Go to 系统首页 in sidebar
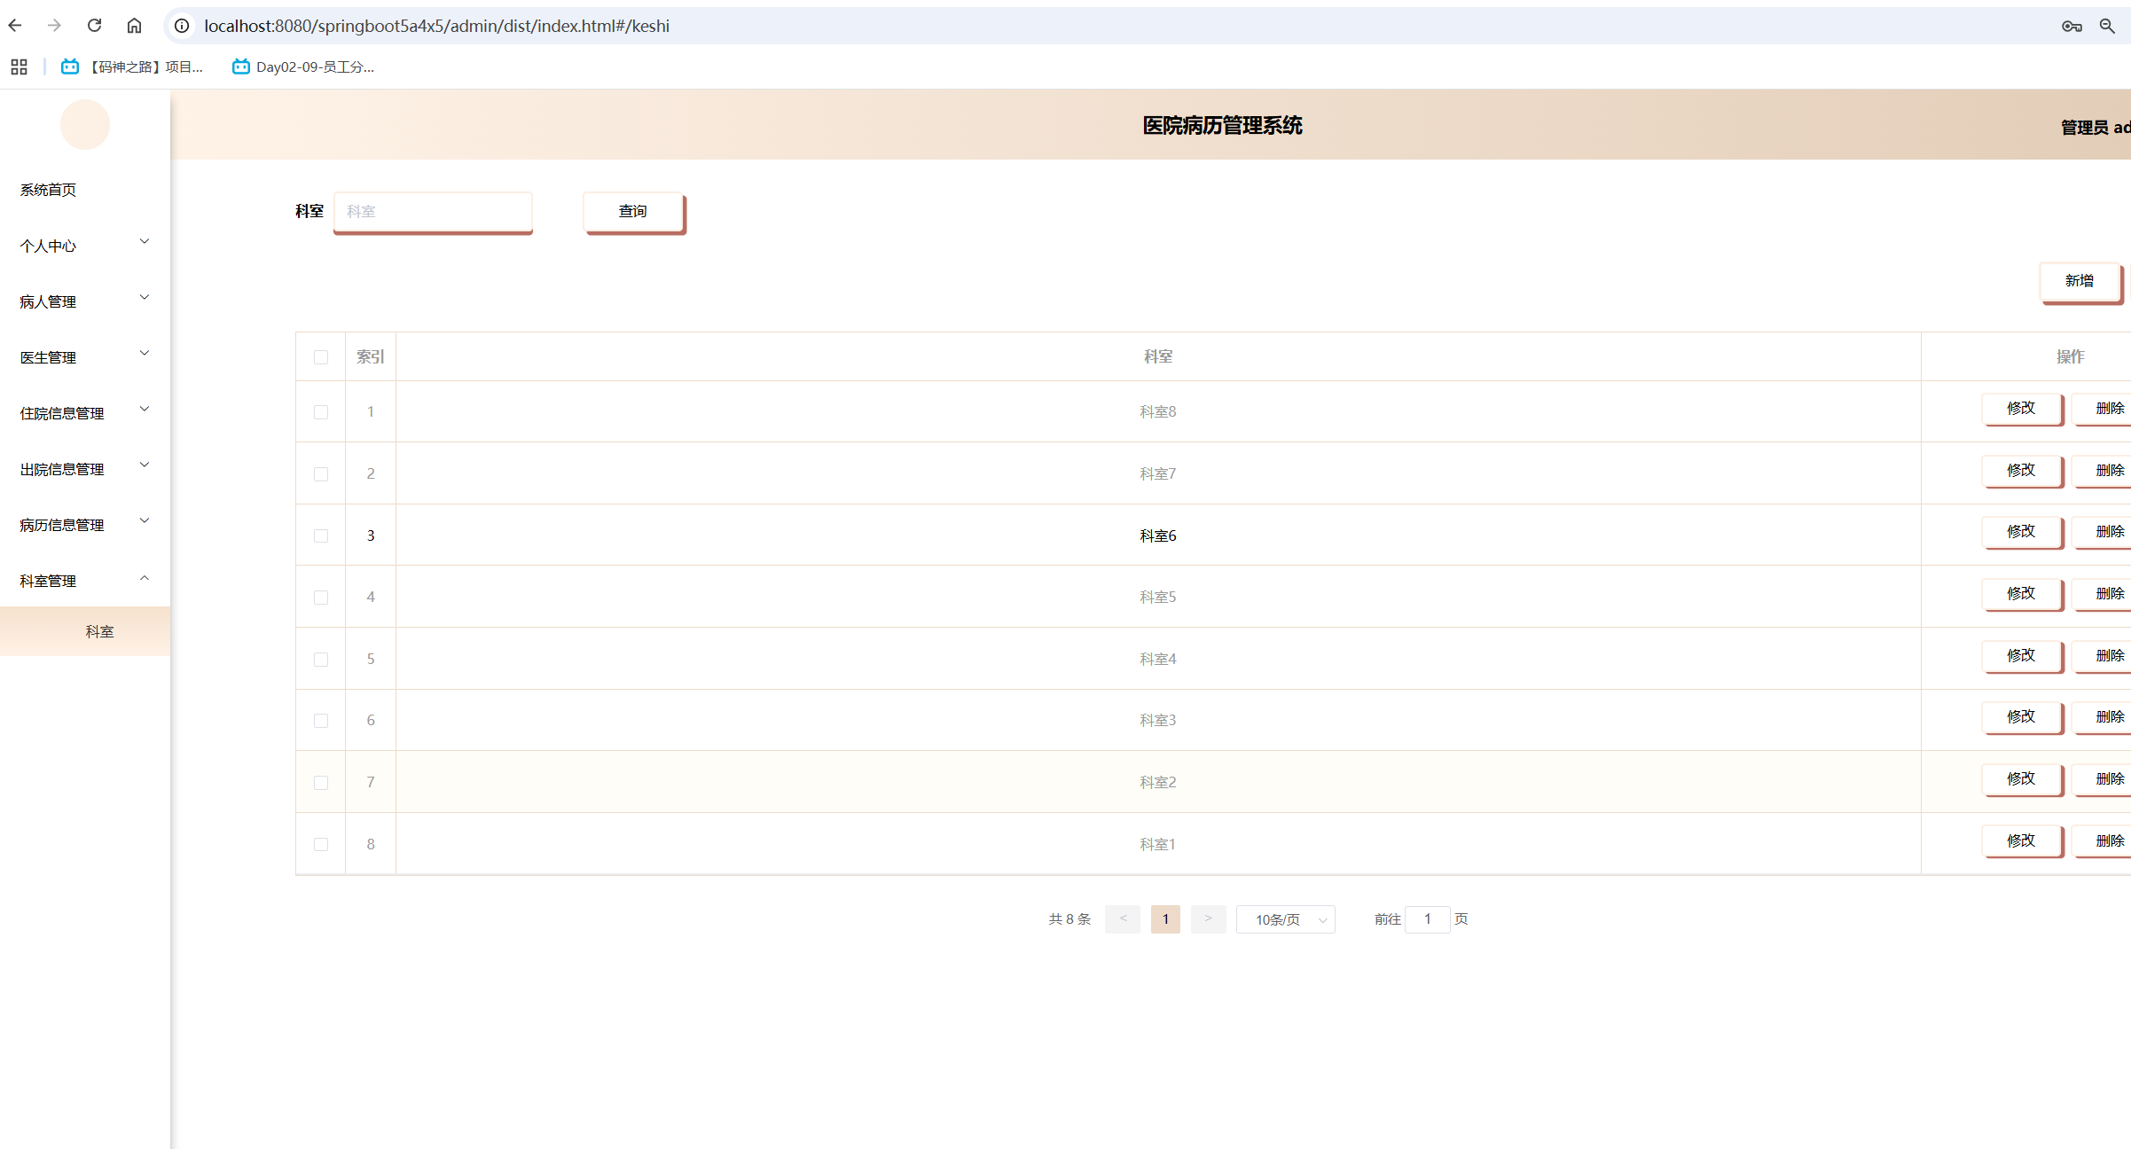 pos(48,190)
